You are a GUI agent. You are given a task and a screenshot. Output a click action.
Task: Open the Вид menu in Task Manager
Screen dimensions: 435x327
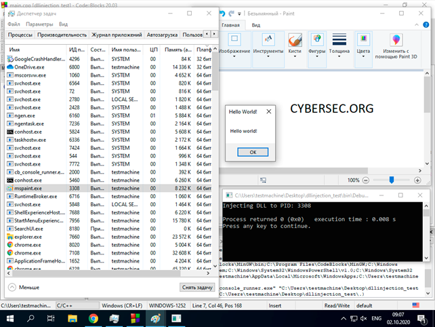pos(63,24)
